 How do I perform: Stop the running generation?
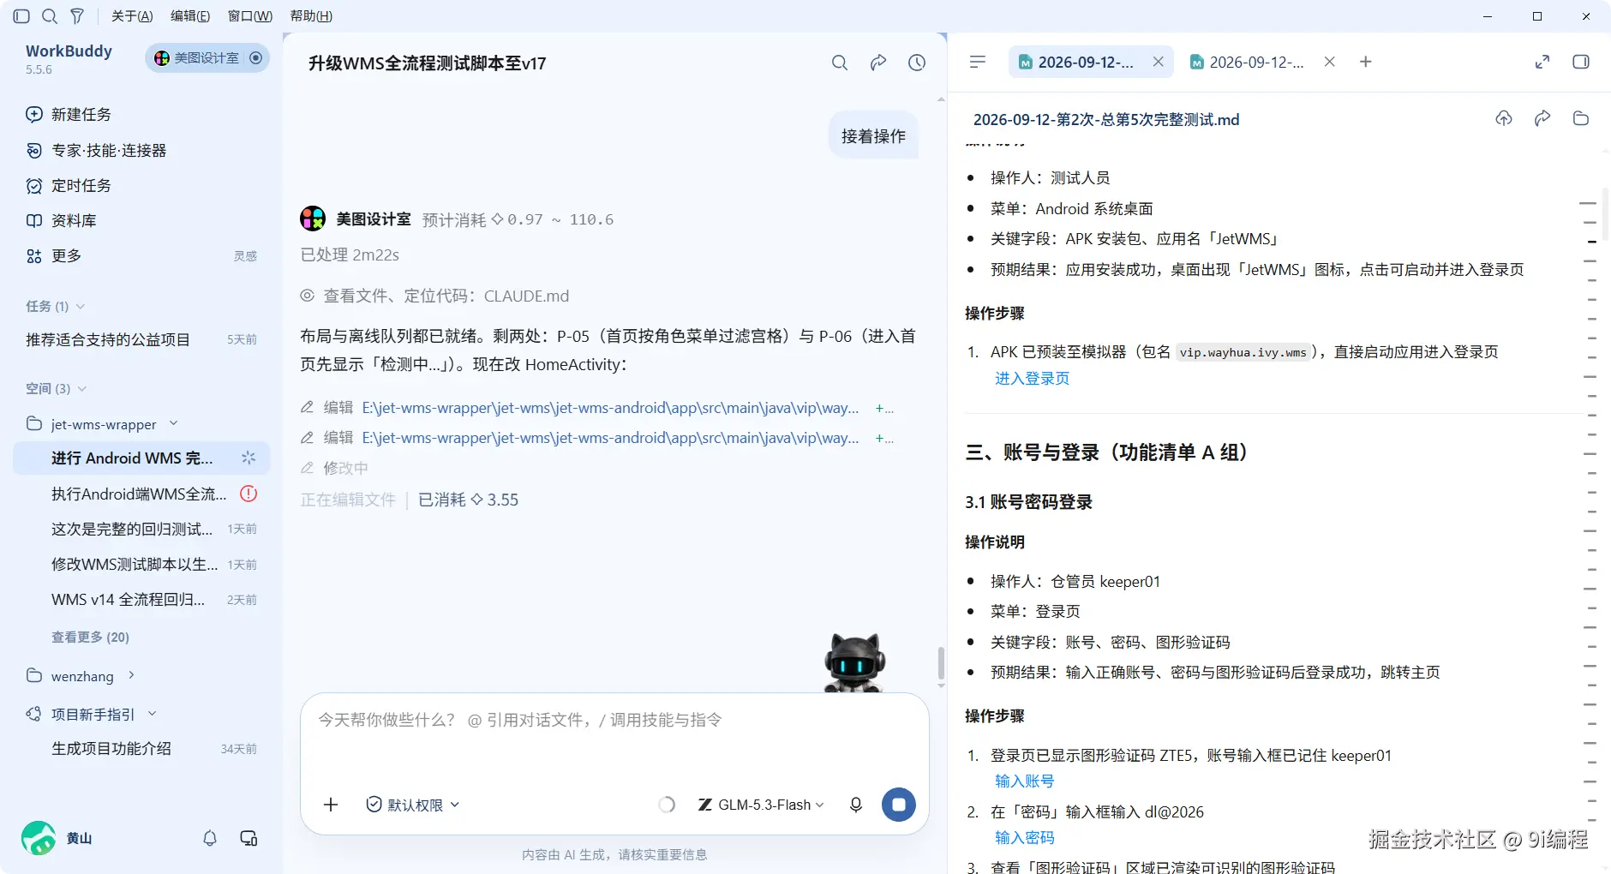tap(899, 805)
